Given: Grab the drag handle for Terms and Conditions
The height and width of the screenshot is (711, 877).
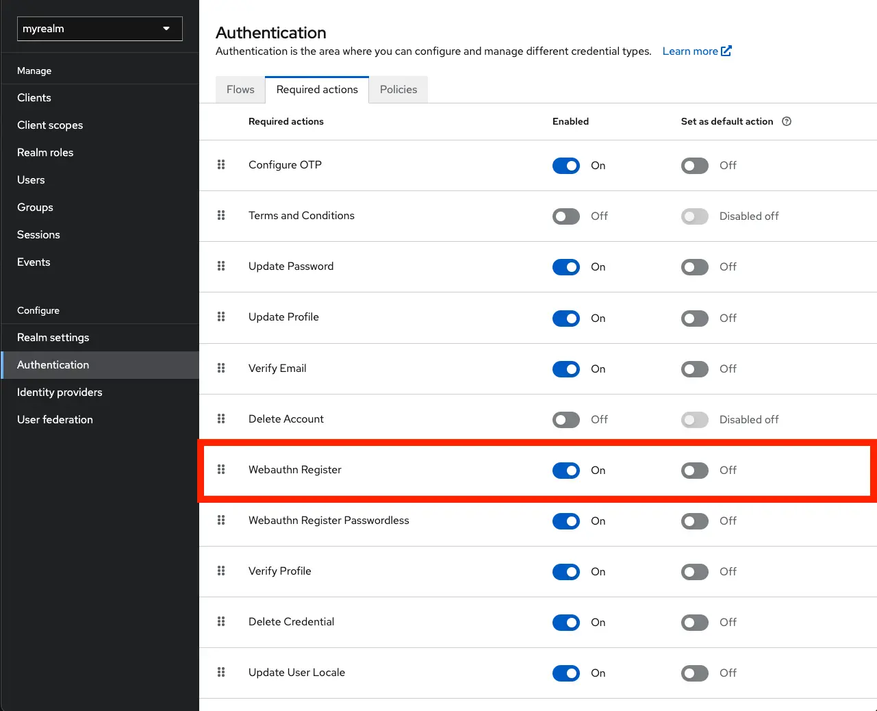Looking at the screenshot, I should click(221, 215).
